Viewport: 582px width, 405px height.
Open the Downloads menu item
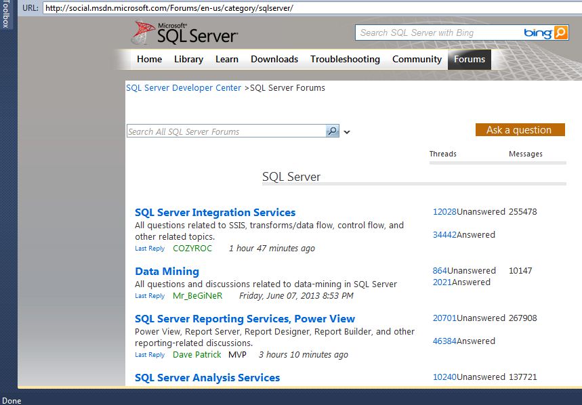[x=274, y=60]
